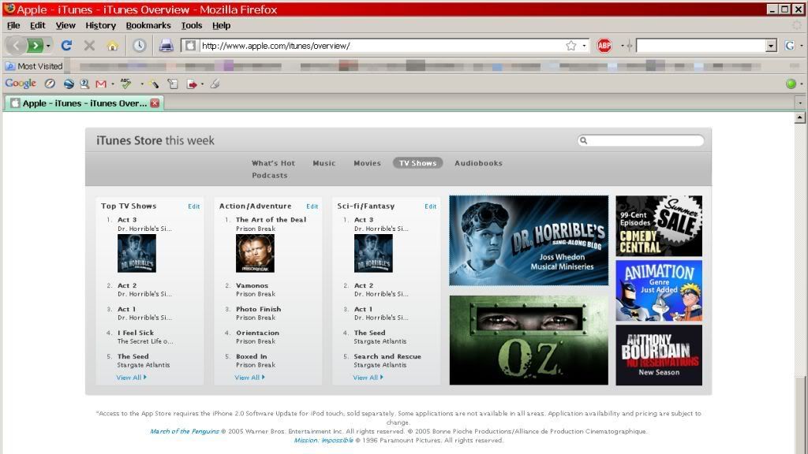The width and height of the screenshot is (808, 454).
Task: Click the Send To red arrow icon
Action: click(x=192, y=84)
